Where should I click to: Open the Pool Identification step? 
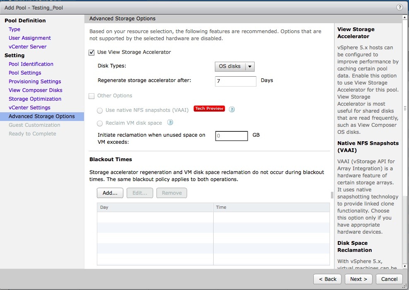point(31,64)
